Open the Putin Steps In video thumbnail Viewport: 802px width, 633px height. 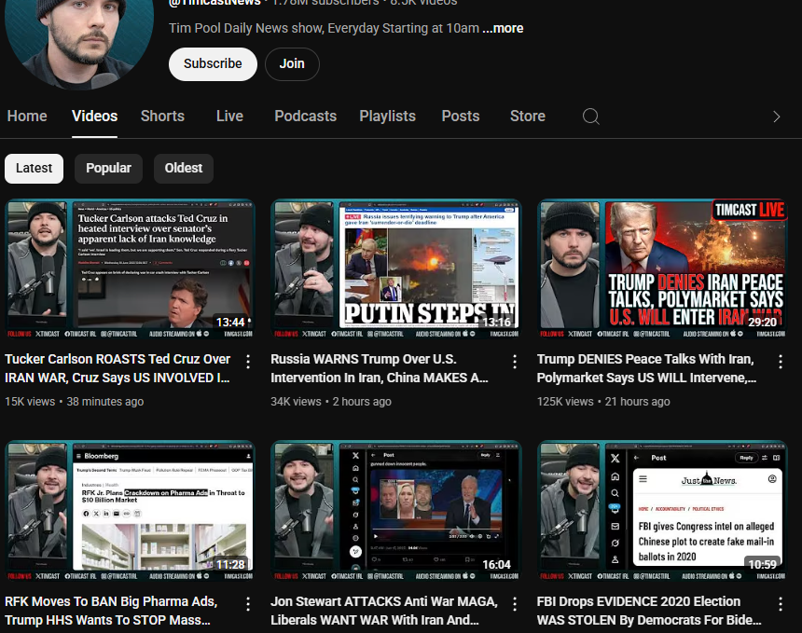[x=395, y=266]
